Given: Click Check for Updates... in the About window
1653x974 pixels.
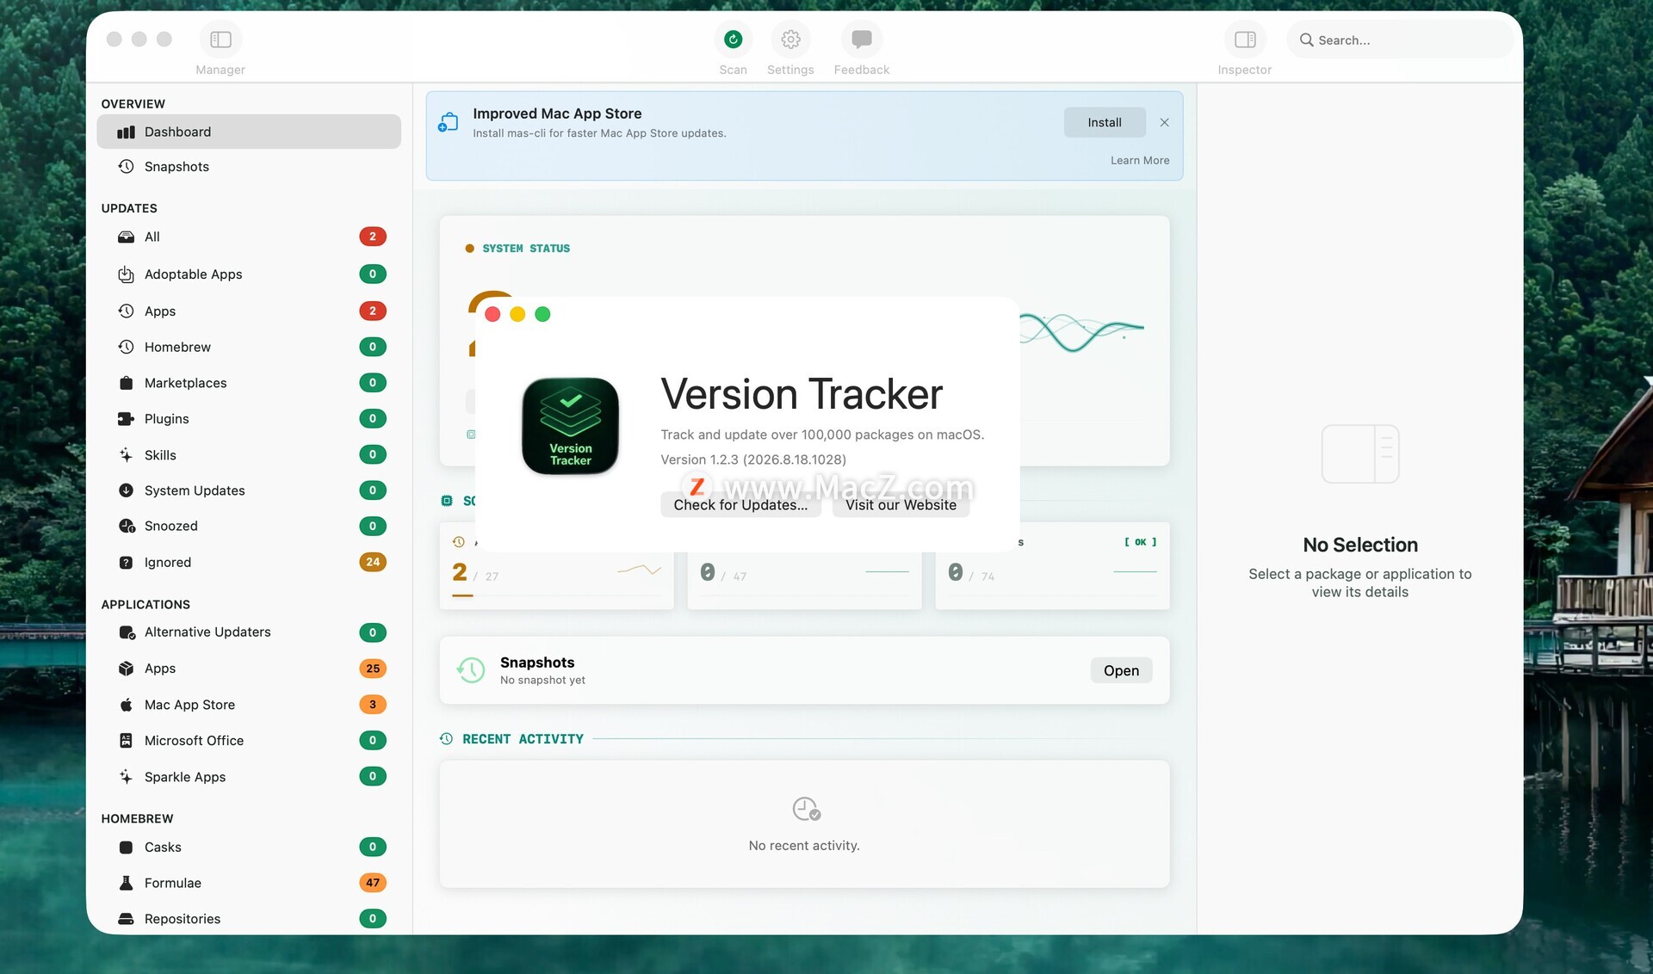Looking at the screenshot, I should point(740,505).
